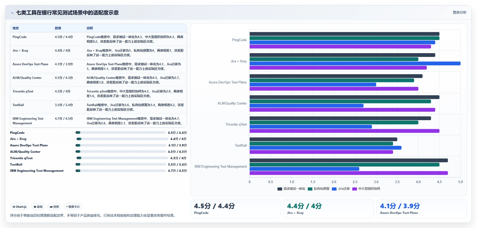Image resolution: width=477 pixels, height=228 pixels.
Task: Click the blue Jira迁移 bar for IBM Engineering
Action: click(304, 169)
